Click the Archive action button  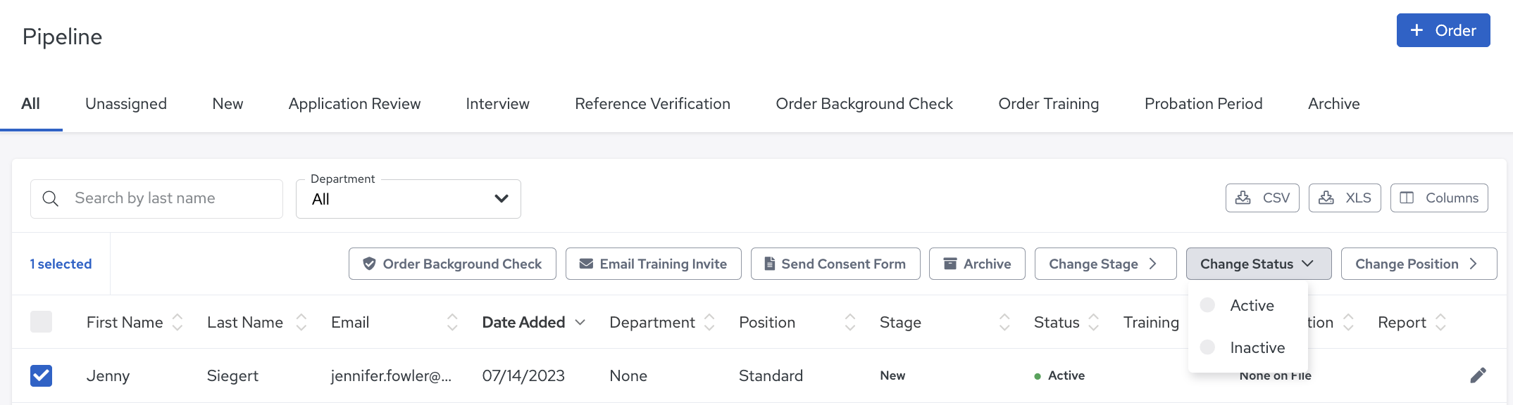[977, 264]
